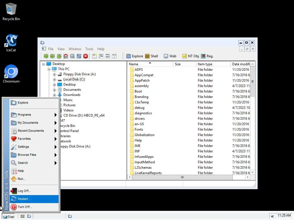294x220 pixels.
Task: Open Shell view from toolbar
Action: point(152,56)
